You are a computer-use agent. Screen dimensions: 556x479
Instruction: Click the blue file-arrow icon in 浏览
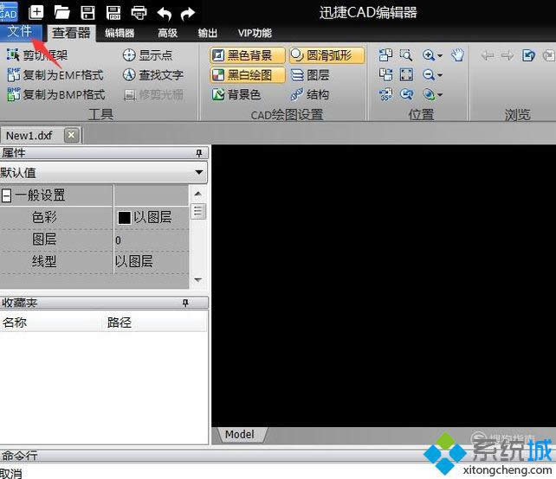coord(528,55)
